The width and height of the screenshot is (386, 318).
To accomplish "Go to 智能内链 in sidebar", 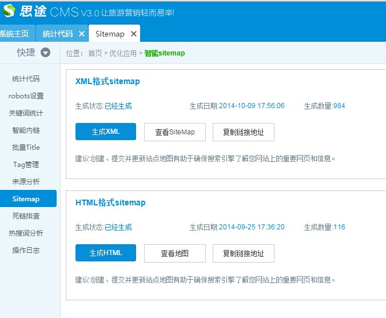I will point(26,130).
